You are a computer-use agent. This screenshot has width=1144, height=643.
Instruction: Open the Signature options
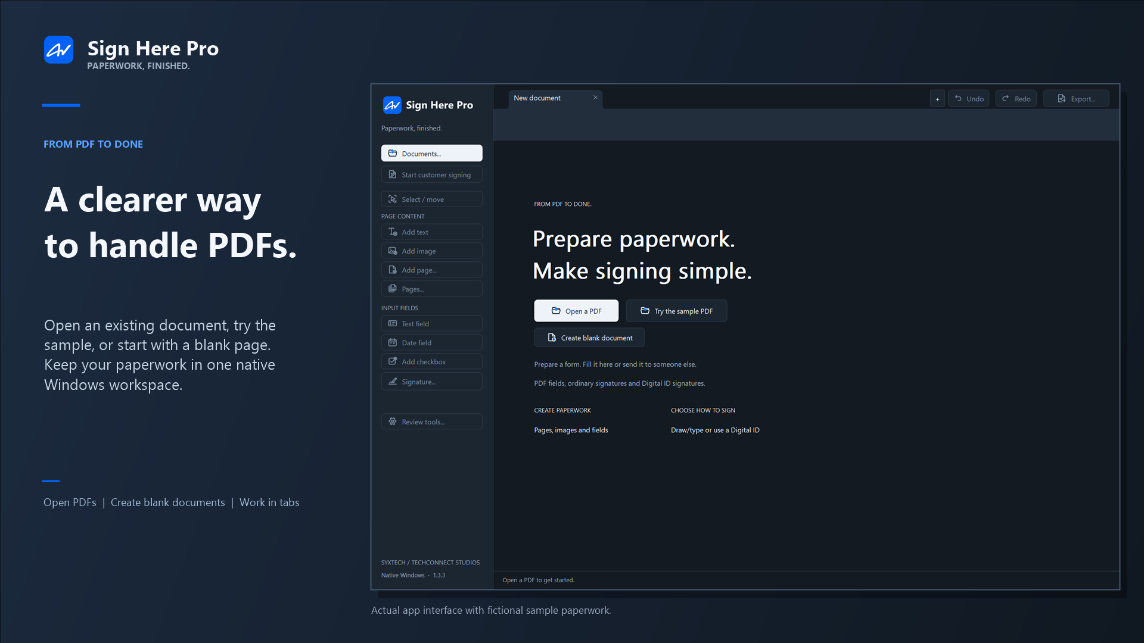tap(431, 382)
